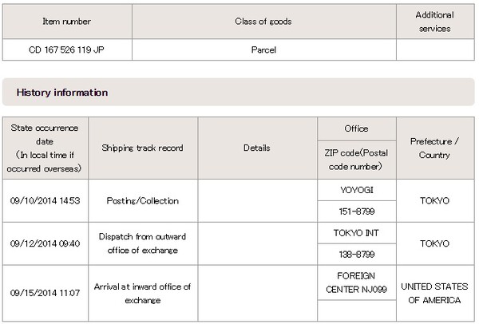
Task: Click the Details column header
Action: pyautogui.click(x=257, y=148)
